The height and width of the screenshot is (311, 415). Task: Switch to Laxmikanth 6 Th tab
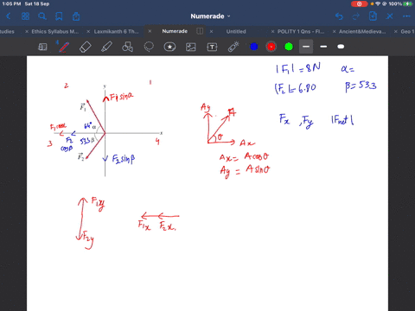[117, 31]
